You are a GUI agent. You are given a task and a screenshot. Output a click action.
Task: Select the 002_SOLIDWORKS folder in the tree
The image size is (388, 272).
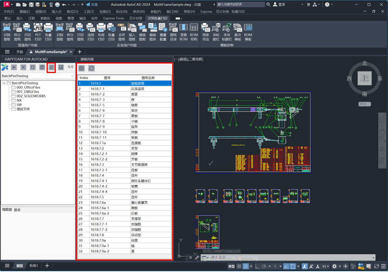(x=31, y=96)
